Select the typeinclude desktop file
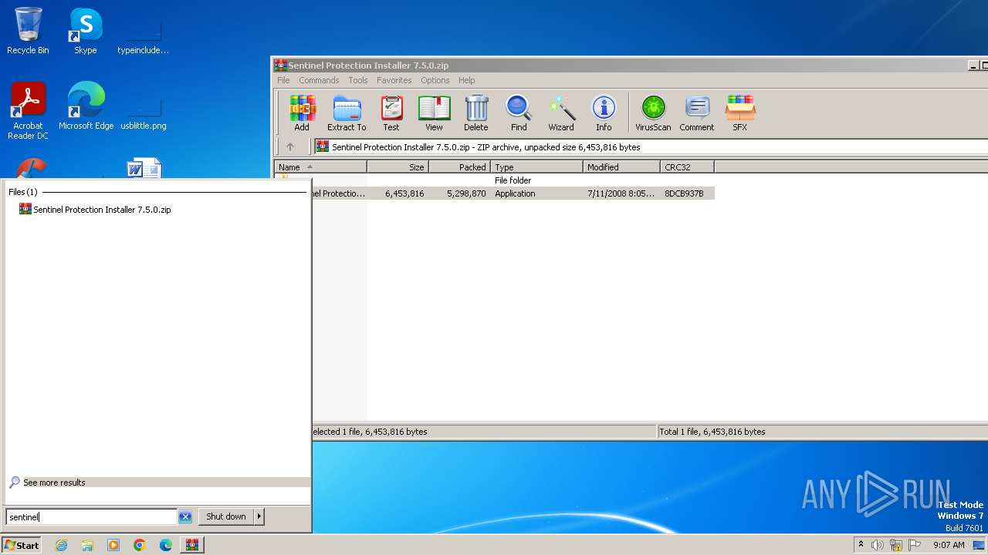 click(144, 36)
